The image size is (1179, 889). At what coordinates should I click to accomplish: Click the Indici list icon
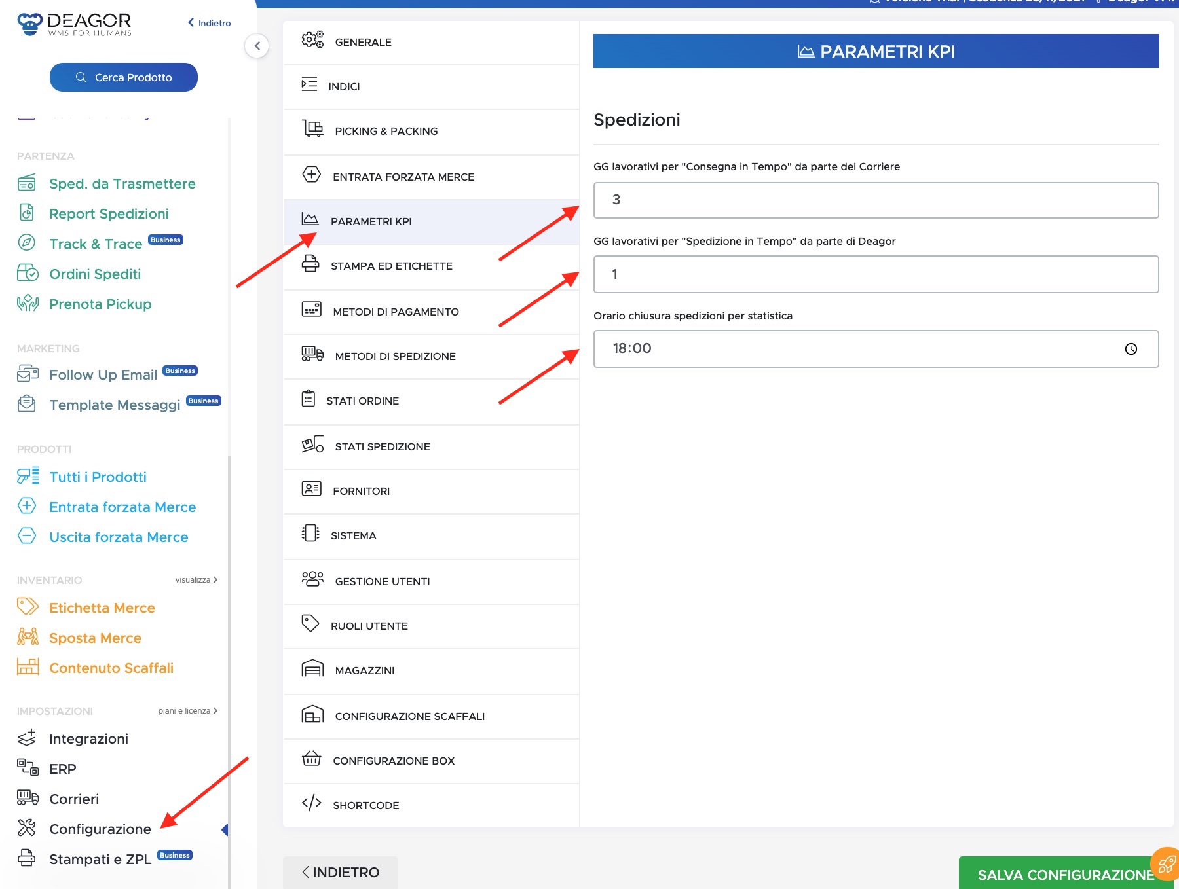[x=309, y=84]
